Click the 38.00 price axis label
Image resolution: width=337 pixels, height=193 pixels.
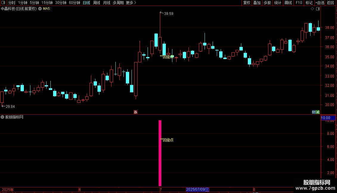pos(330,27)
